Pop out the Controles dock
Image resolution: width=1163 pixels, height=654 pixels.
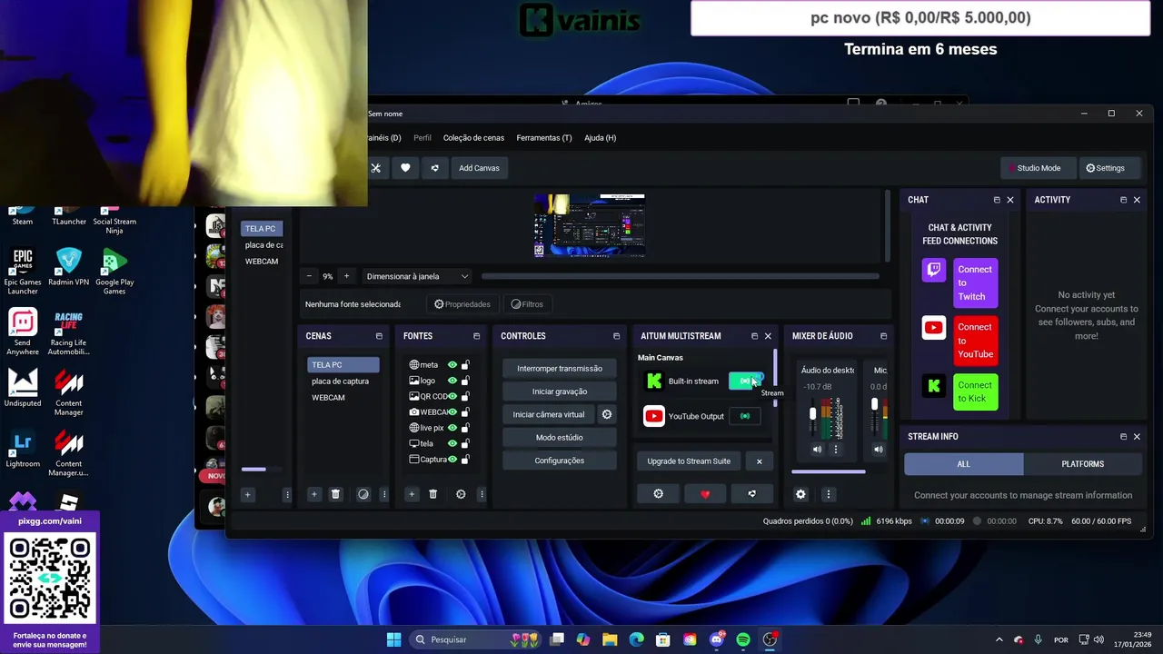click(x=616, y=336)
